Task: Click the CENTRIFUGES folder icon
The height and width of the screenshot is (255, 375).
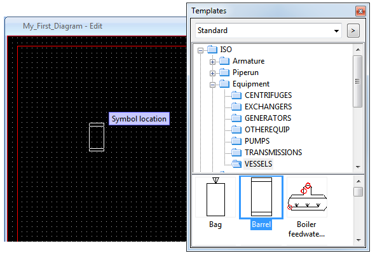Action: tap(236, 95)
